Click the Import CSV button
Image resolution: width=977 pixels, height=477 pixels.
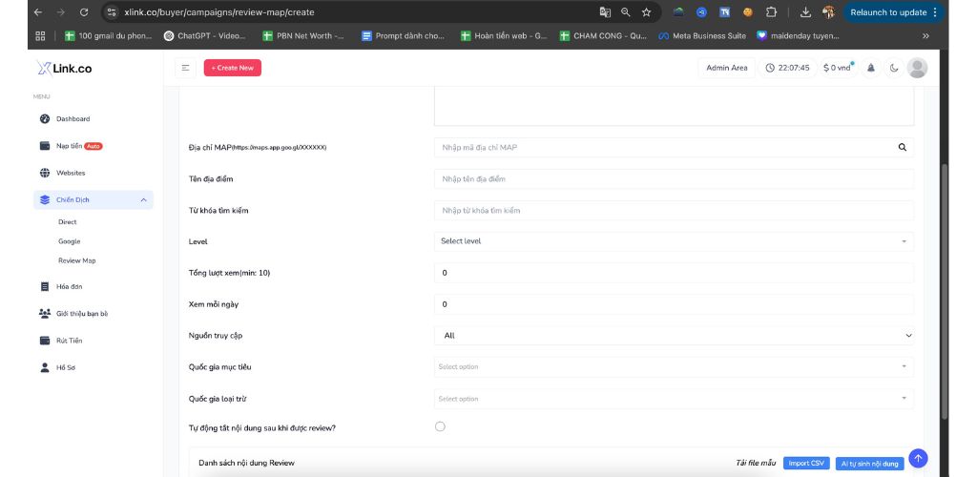click(x=806, y=464)
